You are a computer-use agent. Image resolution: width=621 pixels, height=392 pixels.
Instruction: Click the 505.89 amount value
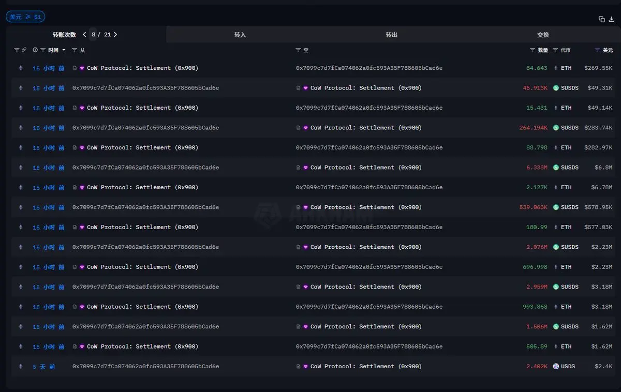(537, 347)
